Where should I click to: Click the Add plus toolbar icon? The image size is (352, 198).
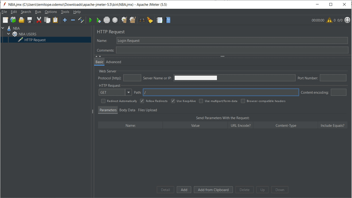pos(65,20)
